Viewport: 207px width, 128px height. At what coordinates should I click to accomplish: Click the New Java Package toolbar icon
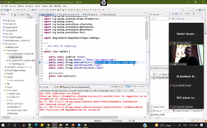(x=69, y=10)
